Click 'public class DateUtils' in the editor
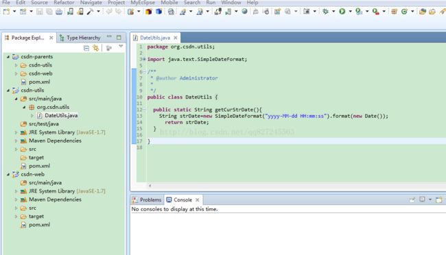 [180, 97]
